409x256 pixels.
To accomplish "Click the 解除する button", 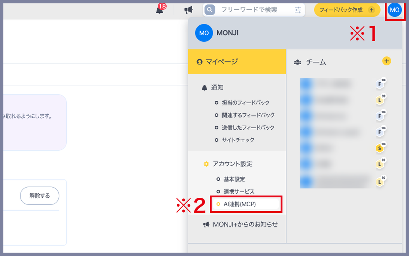I will [40, 195].
